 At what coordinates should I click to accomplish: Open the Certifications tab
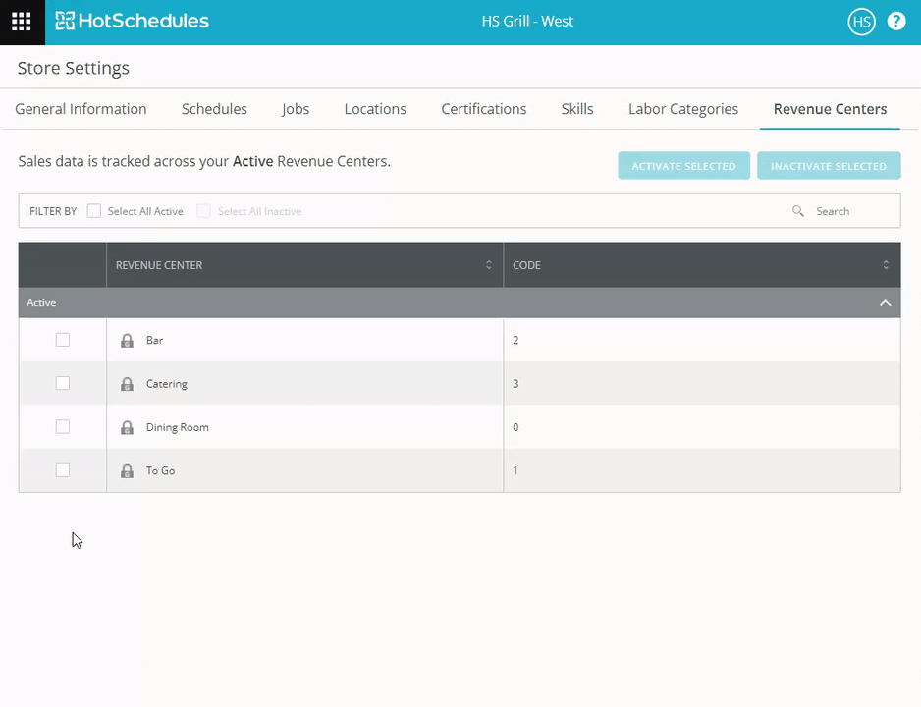pyautogui.click(x=483, y=109)
